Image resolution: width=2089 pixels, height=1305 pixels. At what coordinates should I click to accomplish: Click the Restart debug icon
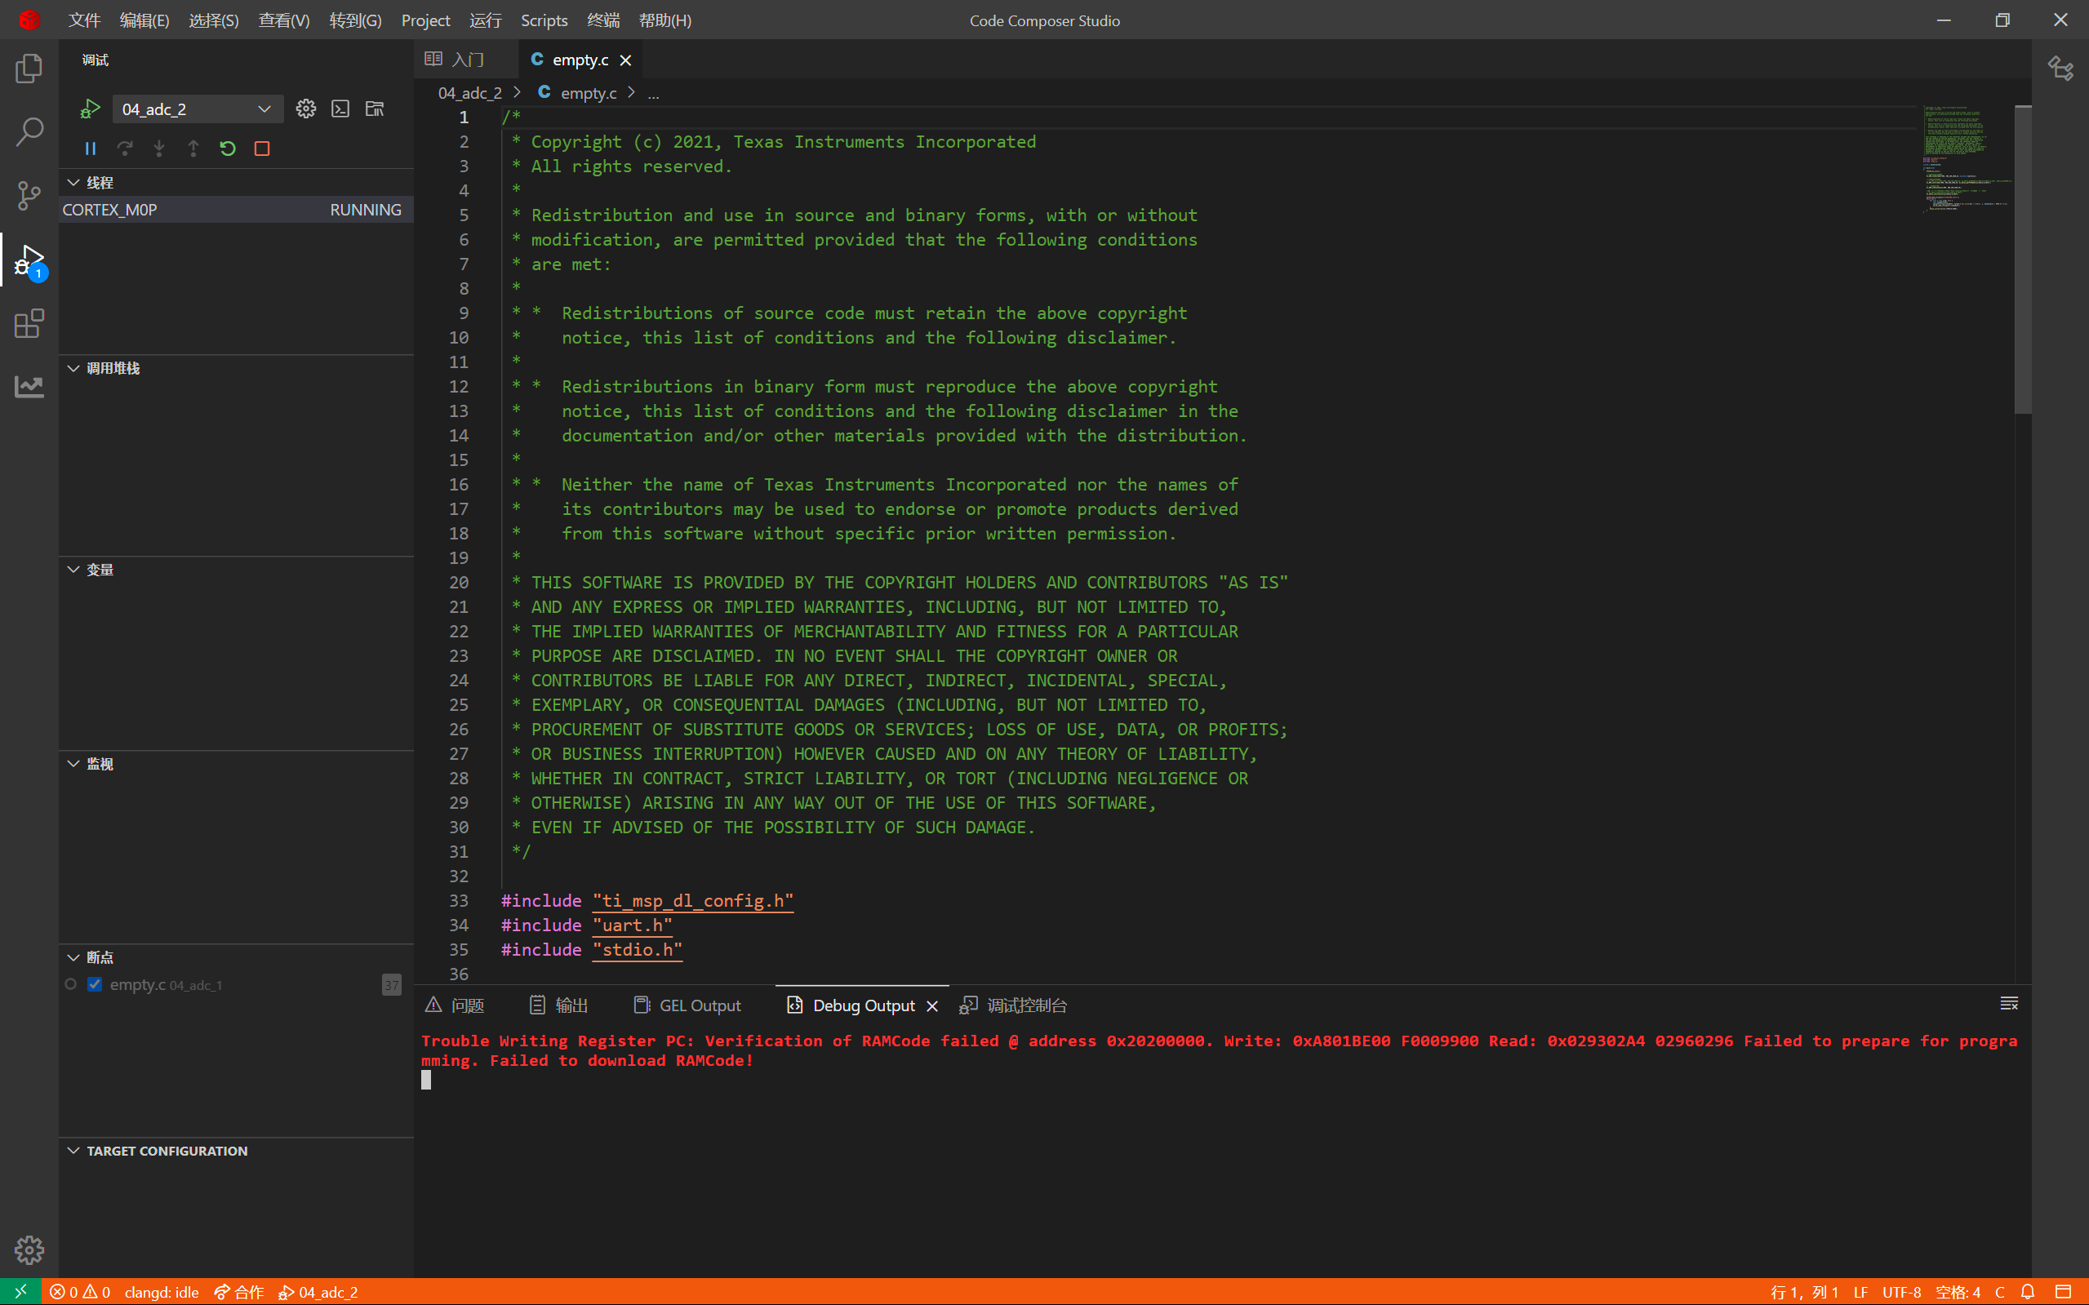[228, 149]
